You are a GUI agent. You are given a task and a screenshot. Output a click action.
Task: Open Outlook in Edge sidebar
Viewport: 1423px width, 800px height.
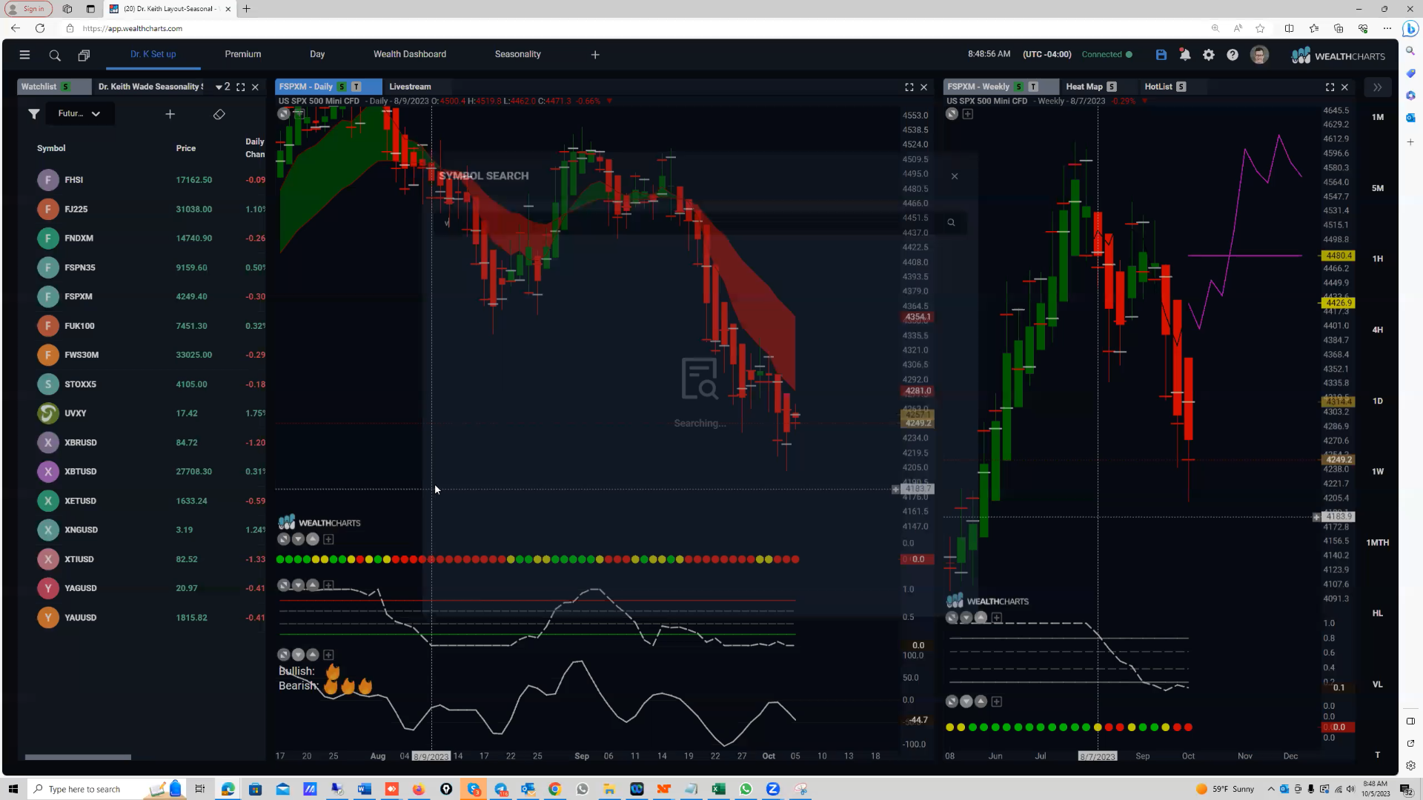1410,118
